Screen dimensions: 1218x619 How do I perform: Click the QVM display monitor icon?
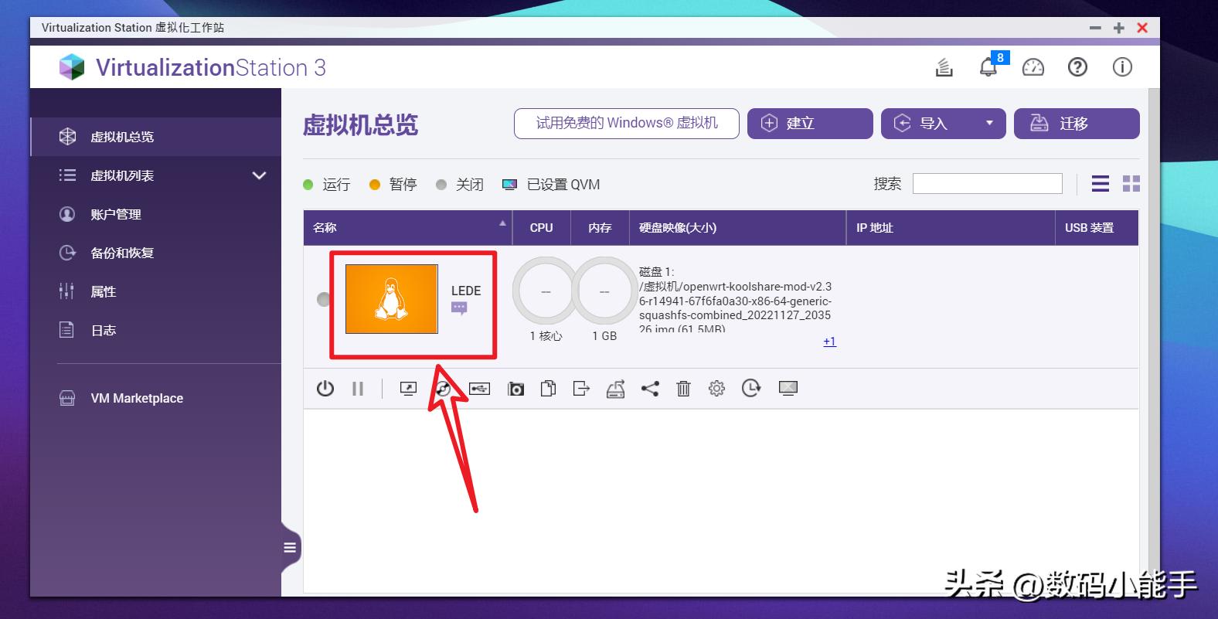click(788, 388)
